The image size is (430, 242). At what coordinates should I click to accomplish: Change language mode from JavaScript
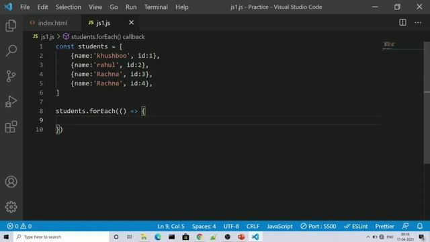coord(279,226)
